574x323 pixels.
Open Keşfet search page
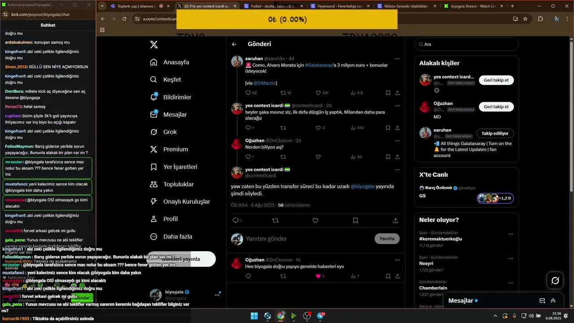(165, 79)
